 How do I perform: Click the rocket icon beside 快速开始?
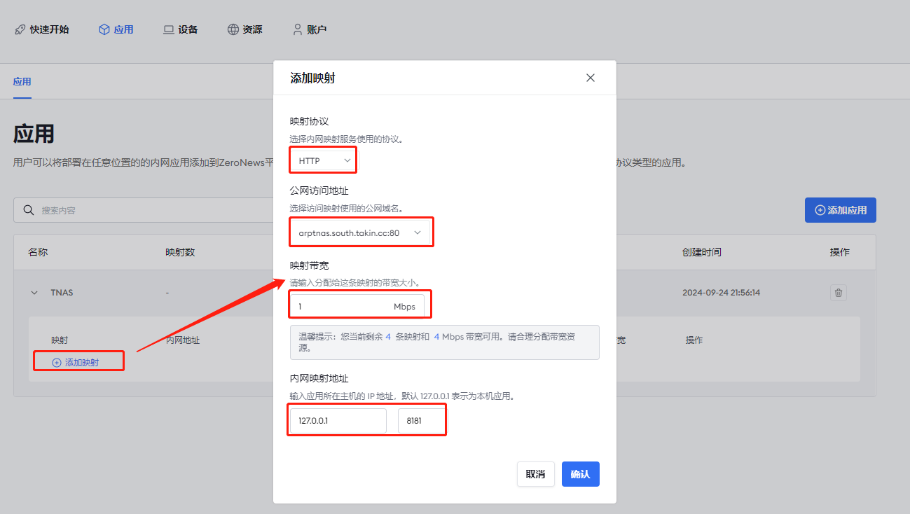point(20,29)
